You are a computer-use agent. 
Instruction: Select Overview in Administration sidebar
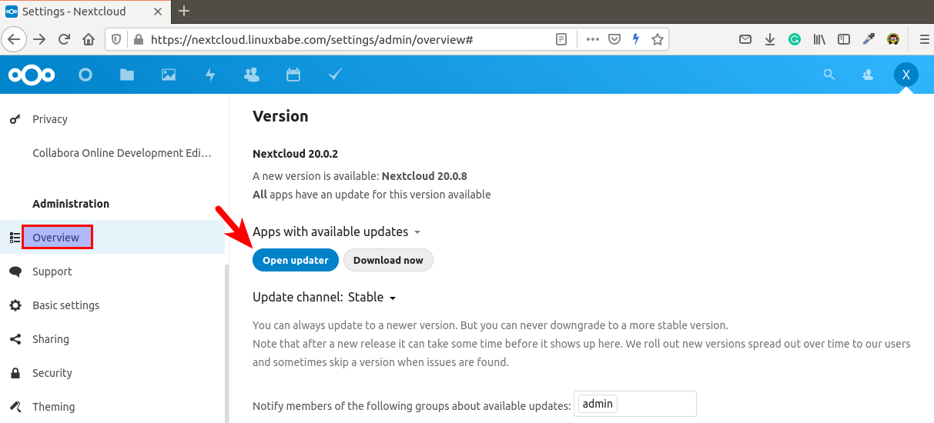coord(56,238)
